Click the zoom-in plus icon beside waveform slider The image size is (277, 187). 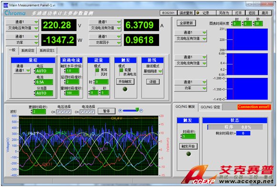[x=120, y=111]
